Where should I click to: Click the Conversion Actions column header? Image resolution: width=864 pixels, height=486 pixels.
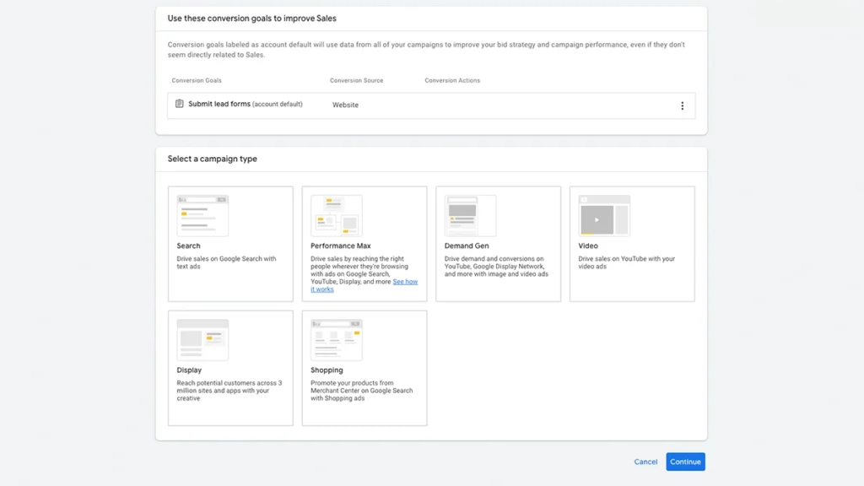[x=452, y=80]
